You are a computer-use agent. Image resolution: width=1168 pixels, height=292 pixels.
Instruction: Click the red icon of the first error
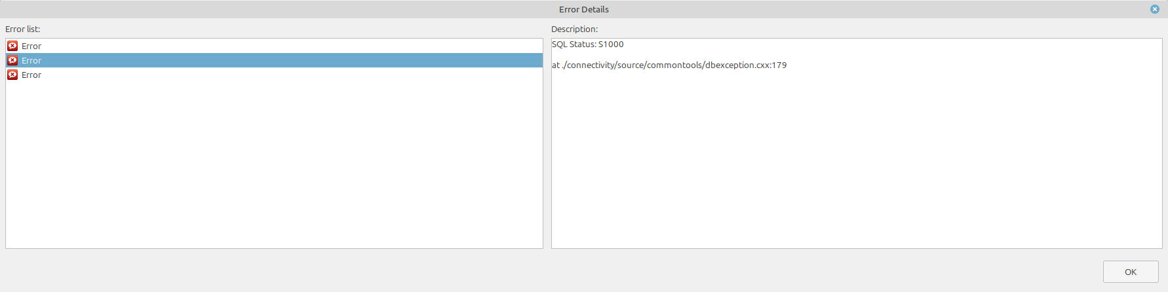tap(12, 46)
